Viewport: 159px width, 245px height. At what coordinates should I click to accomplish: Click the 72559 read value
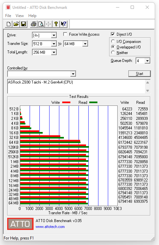pyautogui.click(x=143, y=109)
